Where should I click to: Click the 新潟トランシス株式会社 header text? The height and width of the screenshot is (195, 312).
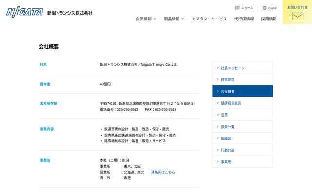tap(70, 13)
